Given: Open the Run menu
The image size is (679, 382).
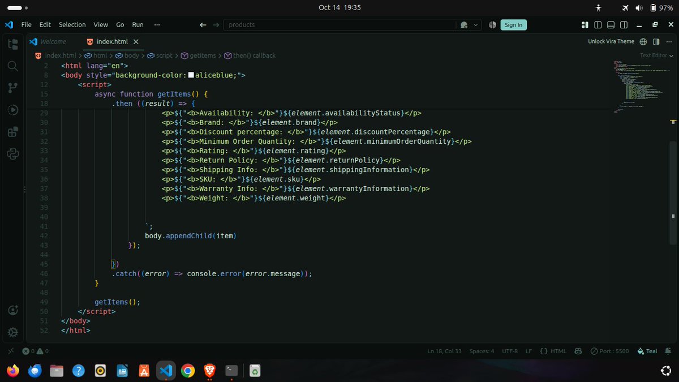Looking at the screenshot, I should click(137, 25).
